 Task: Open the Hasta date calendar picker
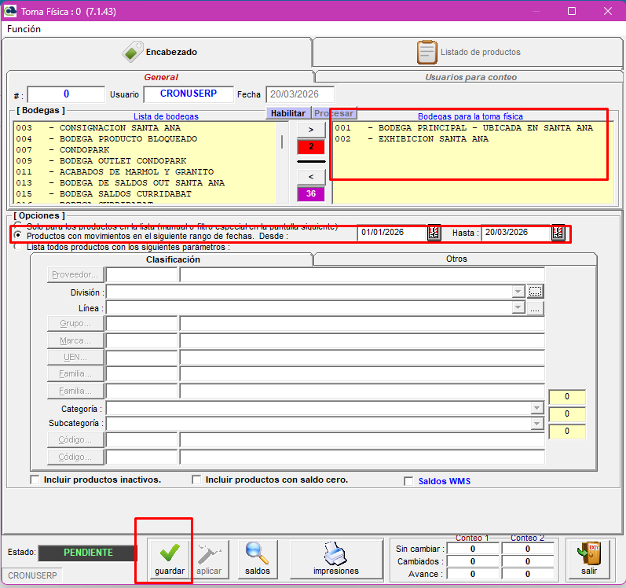(558, 233)
